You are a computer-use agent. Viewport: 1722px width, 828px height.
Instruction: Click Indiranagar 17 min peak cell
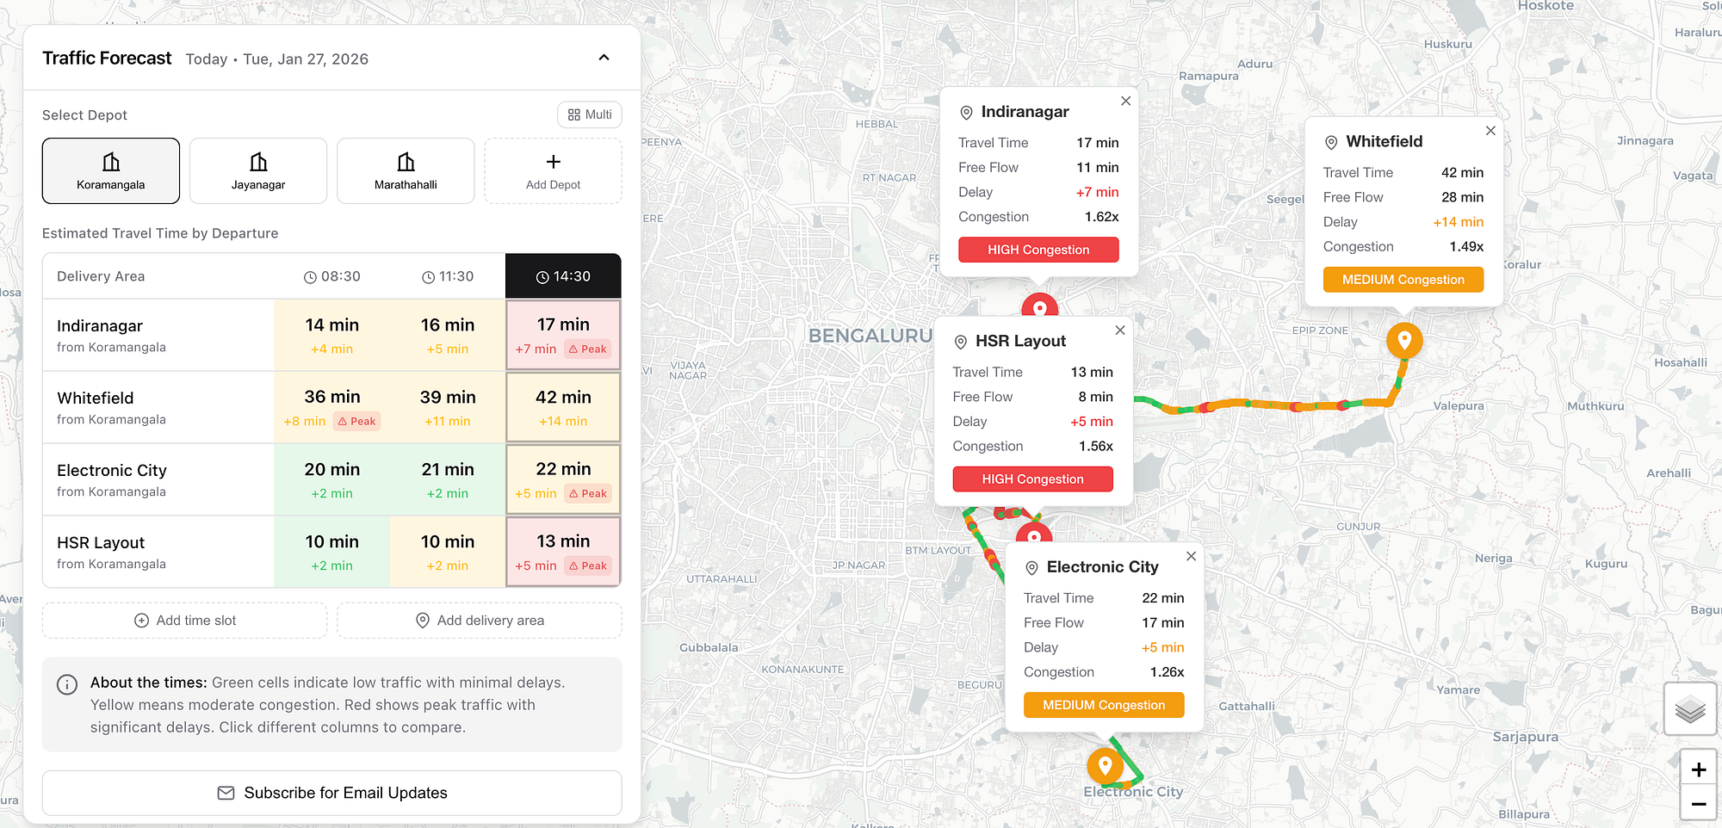(x=563, y=335)
